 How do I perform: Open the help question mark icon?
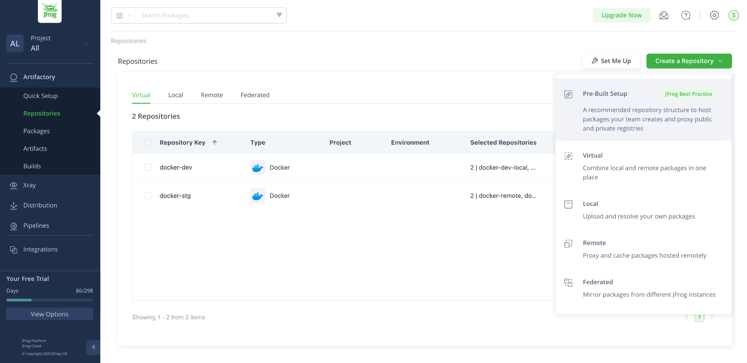coord(686,15)
